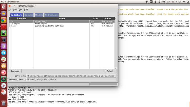Viewport: 190px width, 107px height.
Task: Sort by the Status column header
Action: (108, 19)
